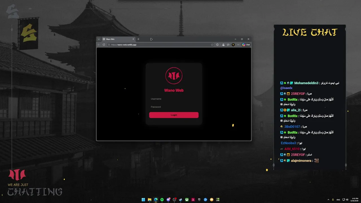Open Discord from the taskbar
This screenshot has height=203, width=361.
(x=168, y=200)
